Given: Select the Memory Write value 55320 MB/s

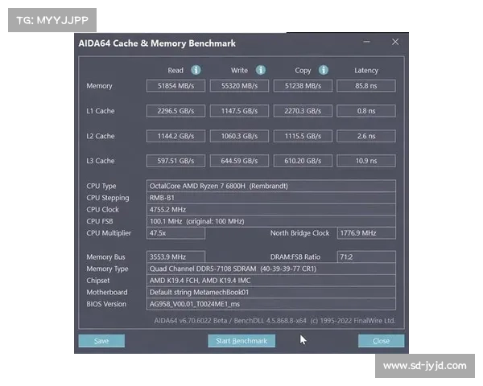Looking at the screenshot, I should tap(239, 86).
